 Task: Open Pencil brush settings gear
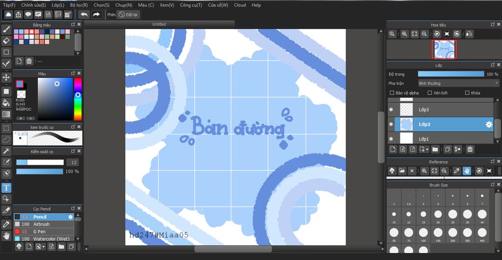(71, 217)
